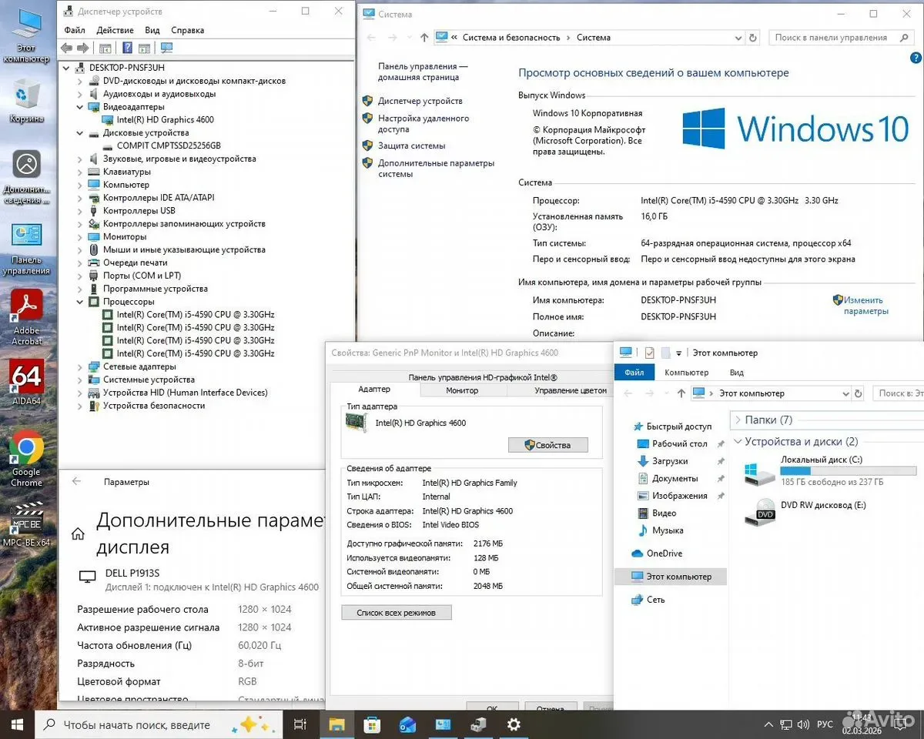The width and height of the screenshot is (924, 739).
Task: Open Файл menu in Device Manager
Action: coord(75,30)
